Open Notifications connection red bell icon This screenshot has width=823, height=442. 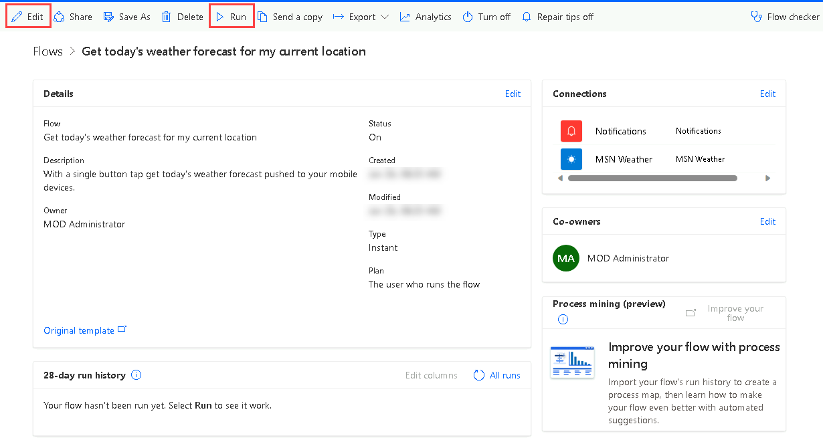coord(571,131)
